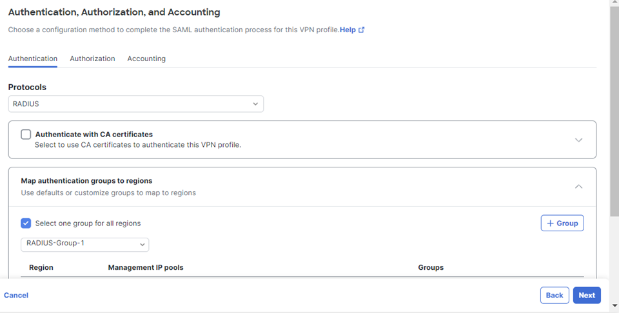Screen dimensions: 619x313
Task: Click the plus icon on Group button
Action: coord(550,223)
